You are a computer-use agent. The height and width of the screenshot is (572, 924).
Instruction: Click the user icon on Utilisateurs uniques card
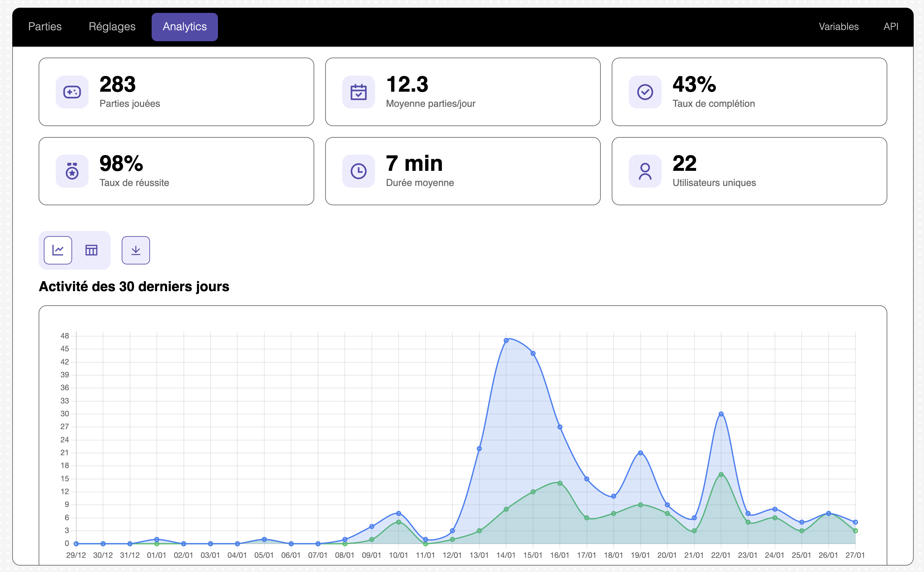point(645,171)
